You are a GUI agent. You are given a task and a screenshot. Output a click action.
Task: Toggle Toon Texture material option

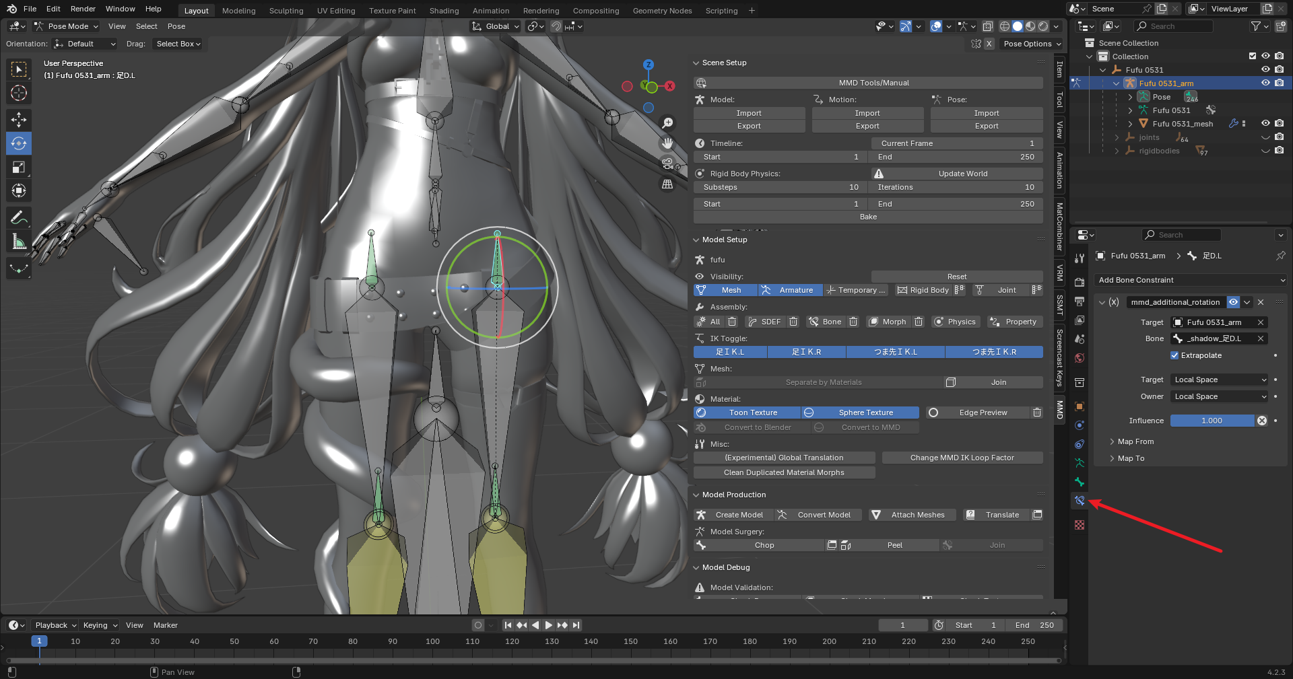tap(747, 413)
